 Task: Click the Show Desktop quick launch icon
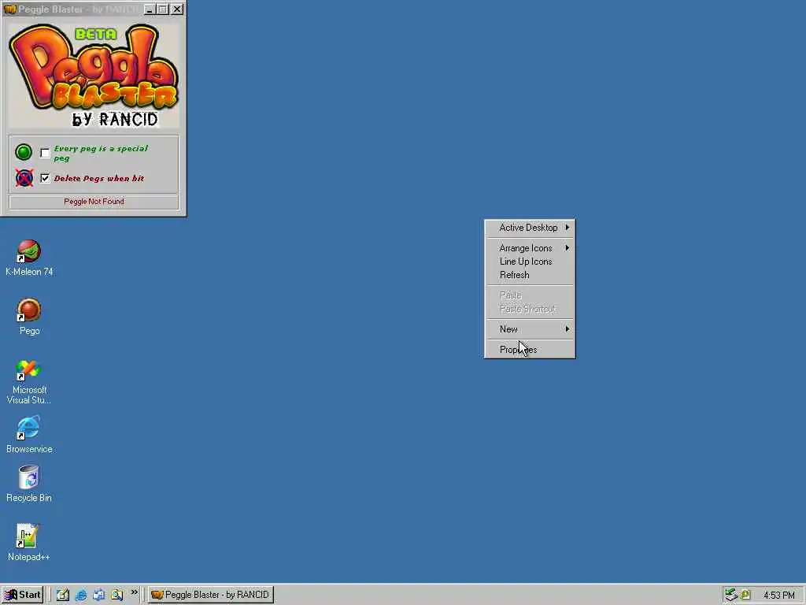coord(63,595)
